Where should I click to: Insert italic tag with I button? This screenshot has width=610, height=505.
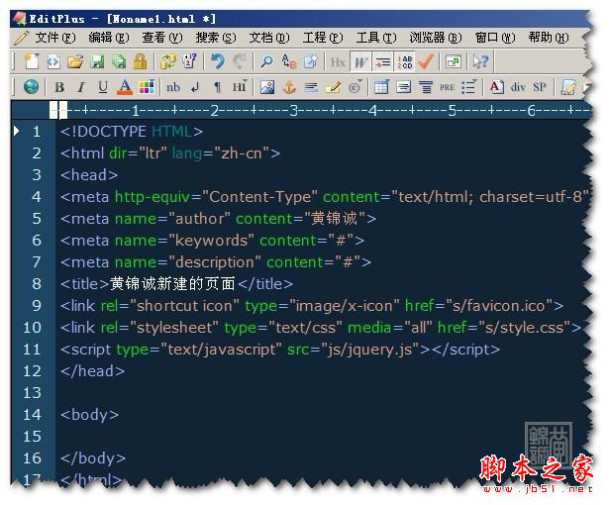81,87
